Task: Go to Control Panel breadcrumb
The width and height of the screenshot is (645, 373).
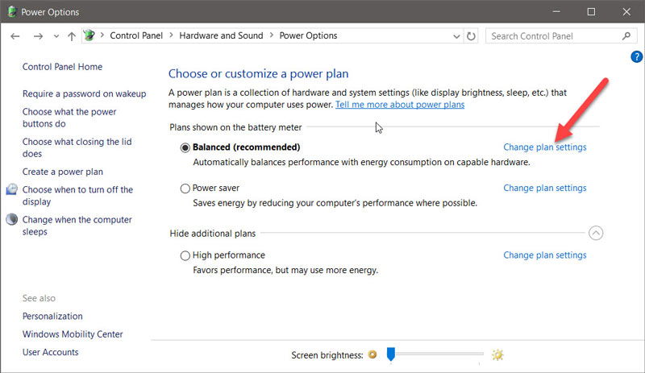Action: pyautogui.click(x=136, y=35)
